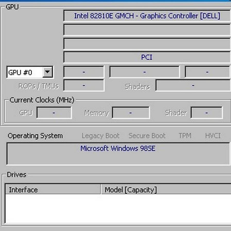231x231 pixels.
Task: Click the GPU clock value field
Action: pos(54,112)
